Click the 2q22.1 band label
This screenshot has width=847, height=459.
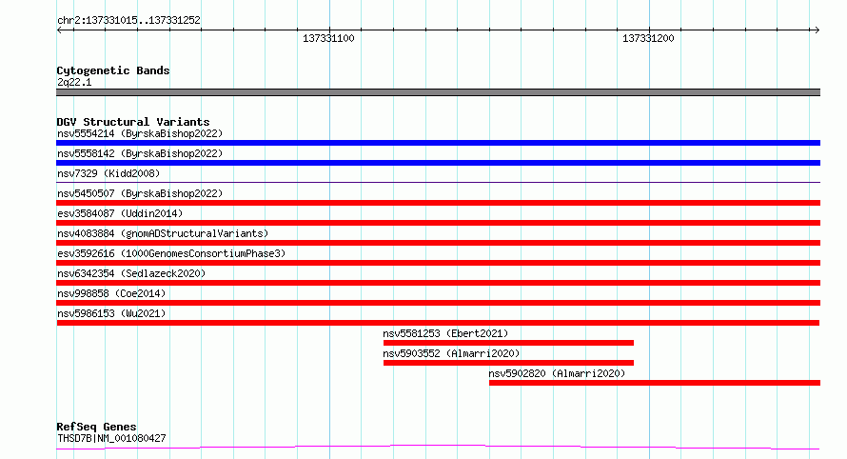coord(74,82)
